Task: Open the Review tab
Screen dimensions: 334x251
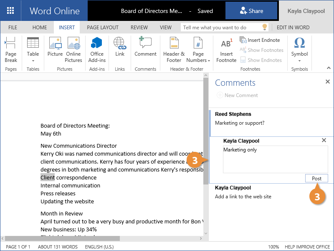Action: [x=139, y=28]
